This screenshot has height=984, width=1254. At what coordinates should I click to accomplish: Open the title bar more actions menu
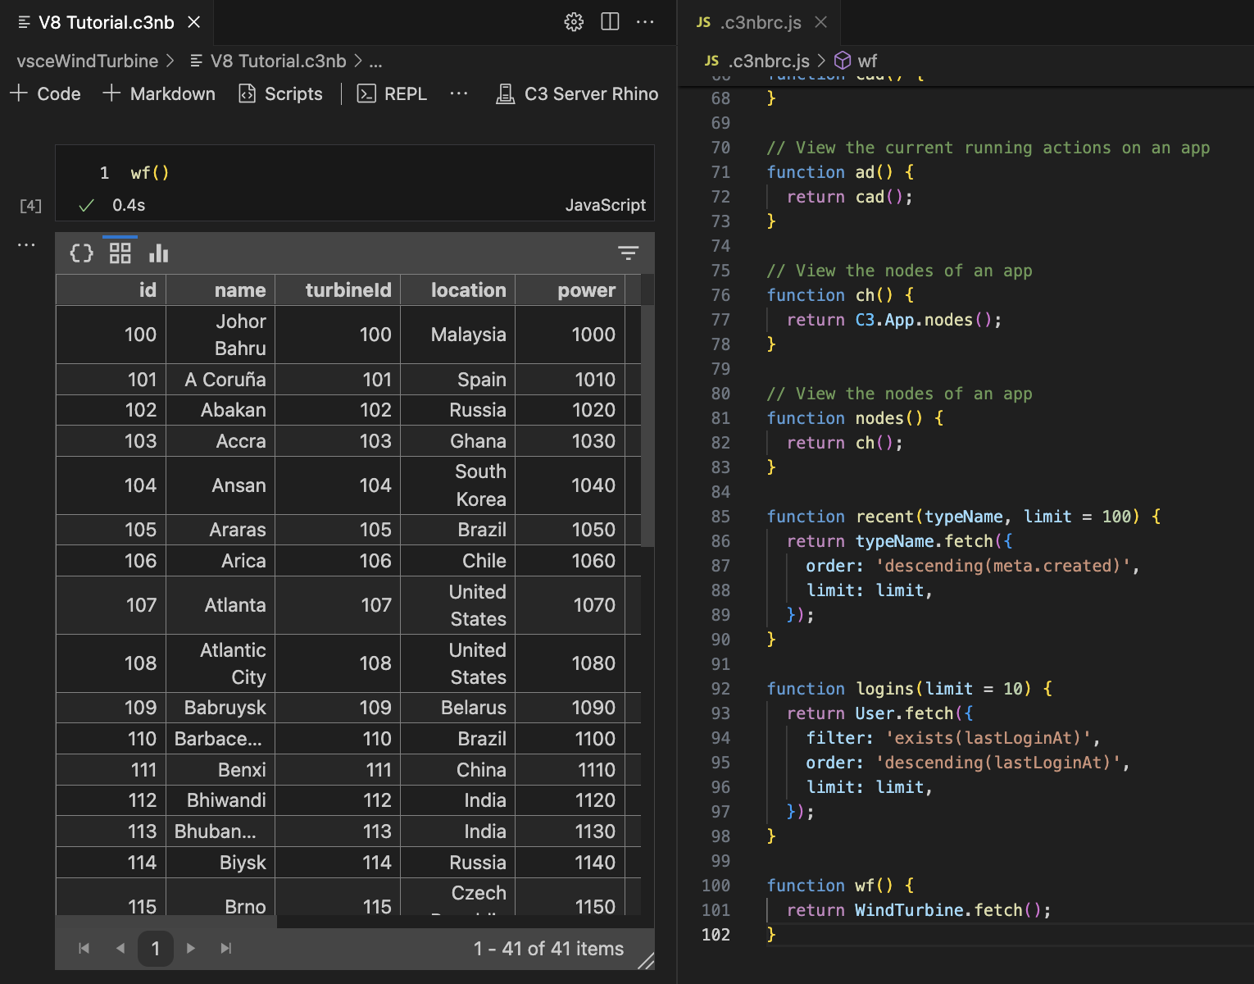click(x=645, y=22)
